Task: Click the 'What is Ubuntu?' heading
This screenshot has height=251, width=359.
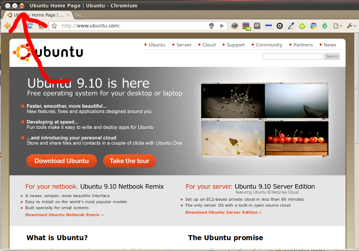Action: 57,238
